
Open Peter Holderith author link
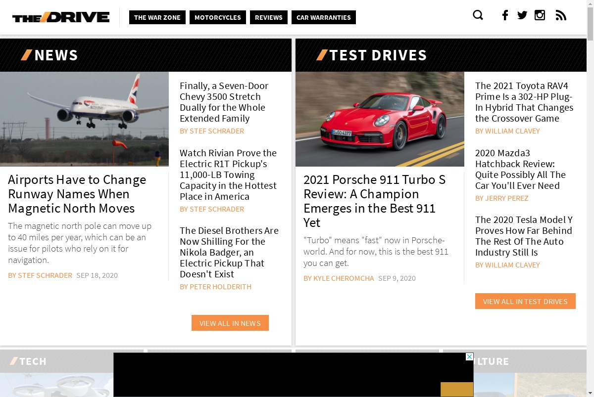215,287
